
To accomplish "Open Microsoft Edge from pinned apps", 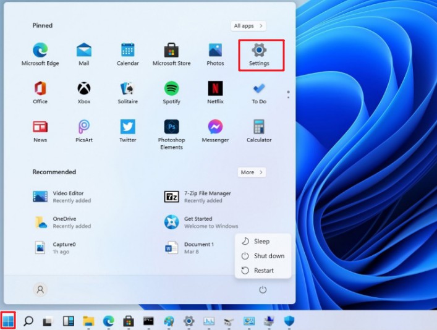I will coord(40,54).
